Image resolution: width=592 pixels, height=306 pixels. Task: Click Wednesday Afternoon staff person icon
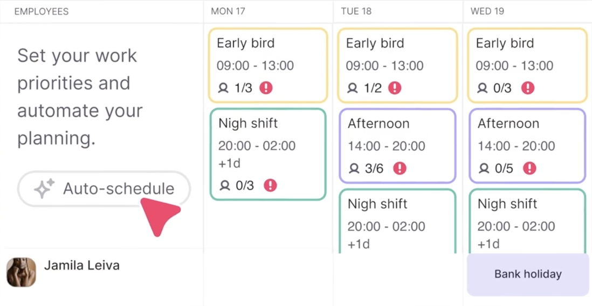click(x=484, y=169)
